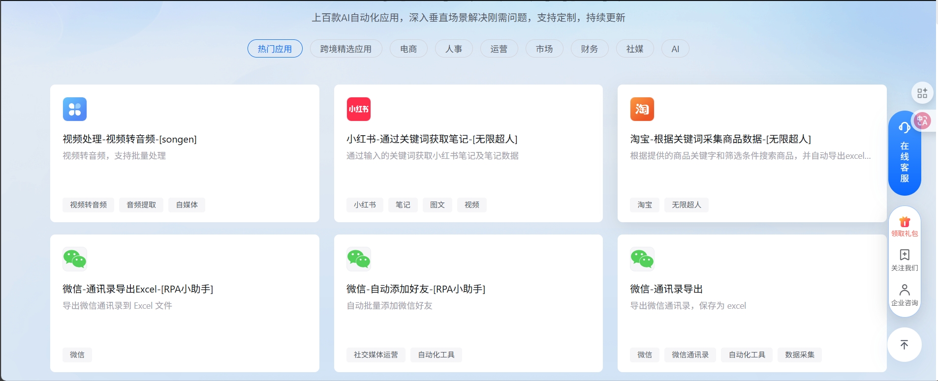Click the grid-plus icon at the right edge
The width and height of the screenshot is (938, 381).
pos(922,93)
